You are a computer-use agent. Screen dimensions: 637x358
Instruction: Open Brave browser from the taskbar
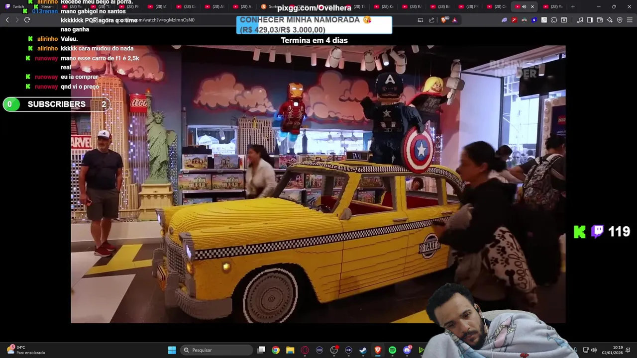pos(378,350)
